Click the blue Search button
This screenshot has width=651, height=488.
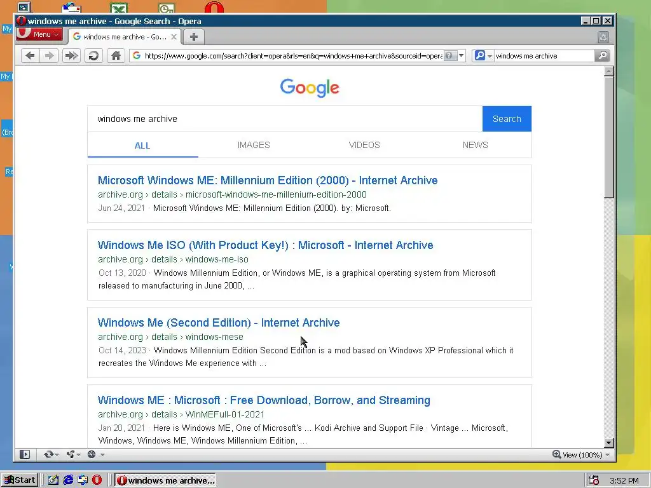[x=507, y=119]
